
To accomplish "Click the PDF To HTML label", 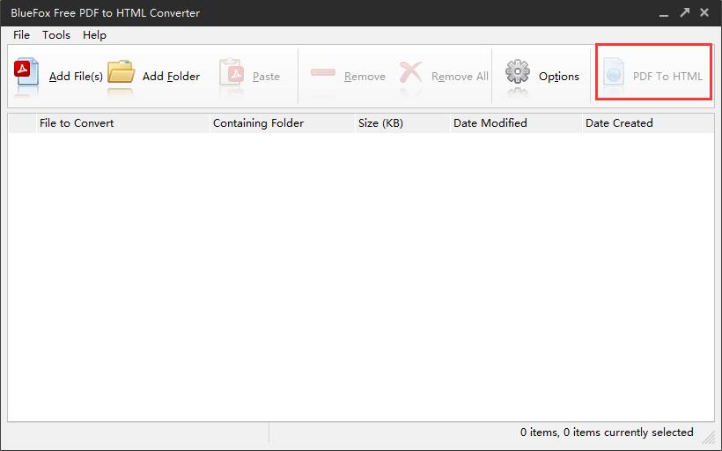I will tap(667, 77).
